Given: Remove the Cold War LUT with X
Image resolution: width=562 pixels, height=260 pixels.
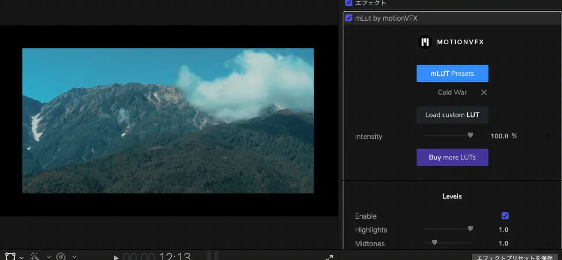Looking at the screenshot, I should pos(484,92).
